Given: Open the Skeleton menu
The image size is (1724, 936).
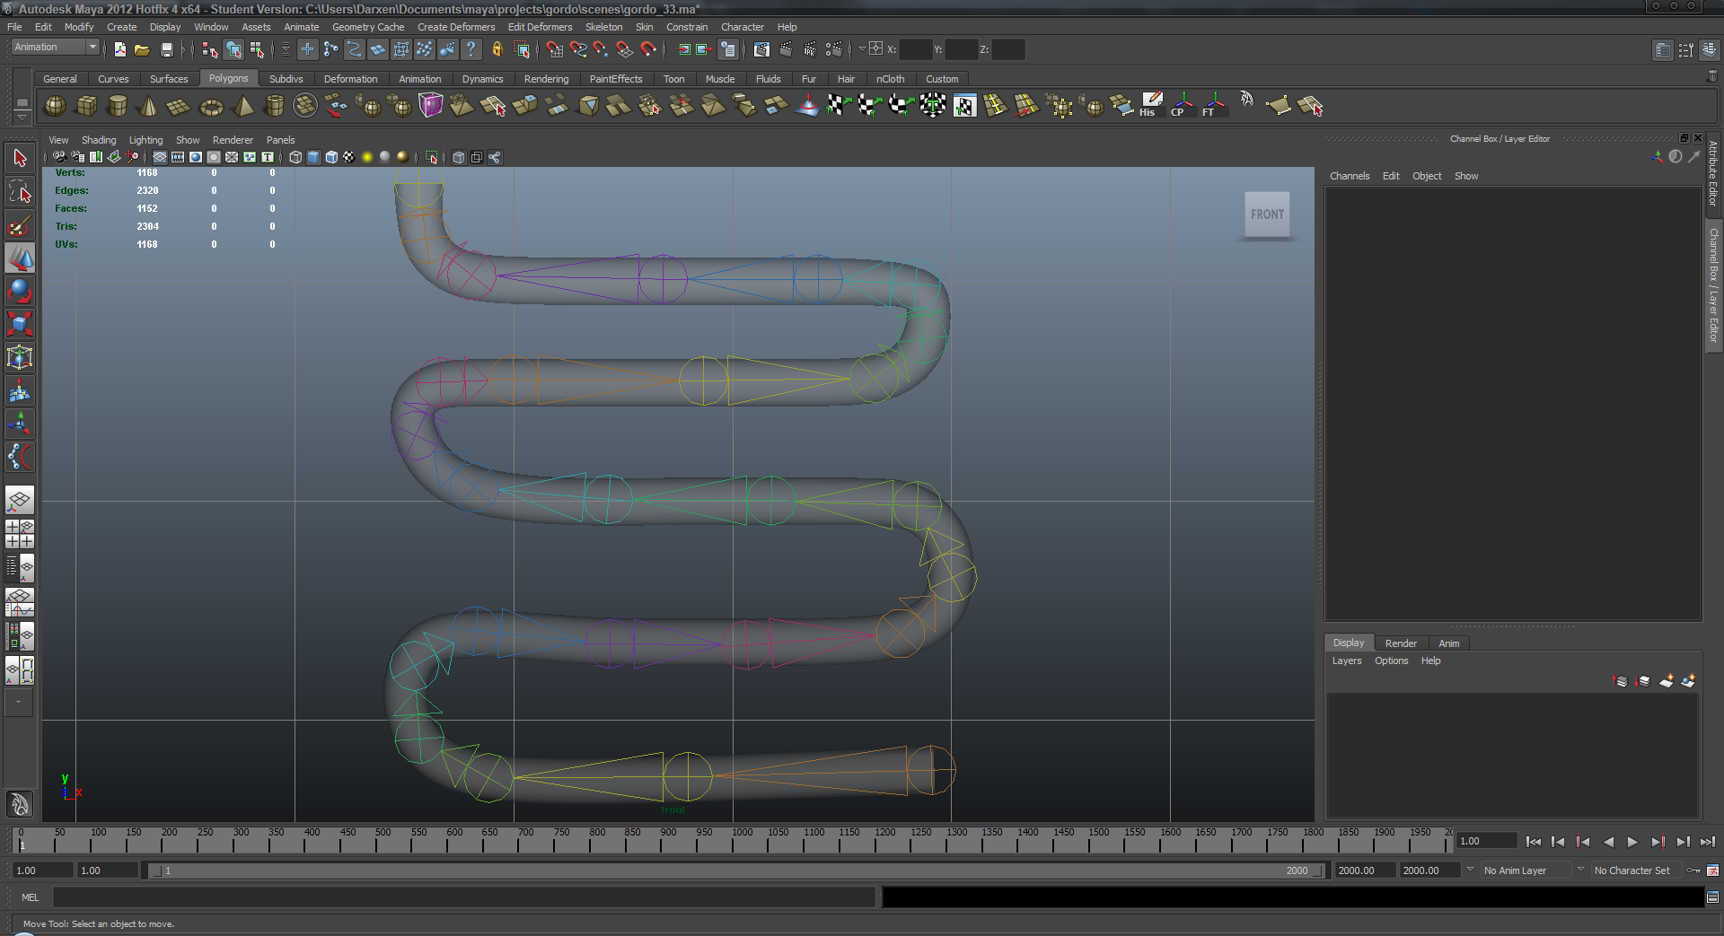Looking at the screenshot, I should pyautogui.click(x=603, y=27).
